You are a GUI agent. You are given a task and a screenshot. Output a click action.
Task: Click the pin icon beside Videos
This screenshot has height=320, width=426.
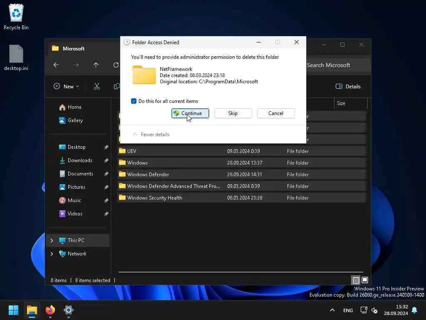[106, 214]
